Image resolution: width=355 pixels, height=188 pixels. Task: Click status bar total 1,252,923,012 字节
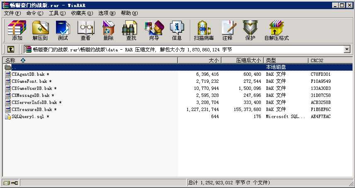tap(216, 183)
